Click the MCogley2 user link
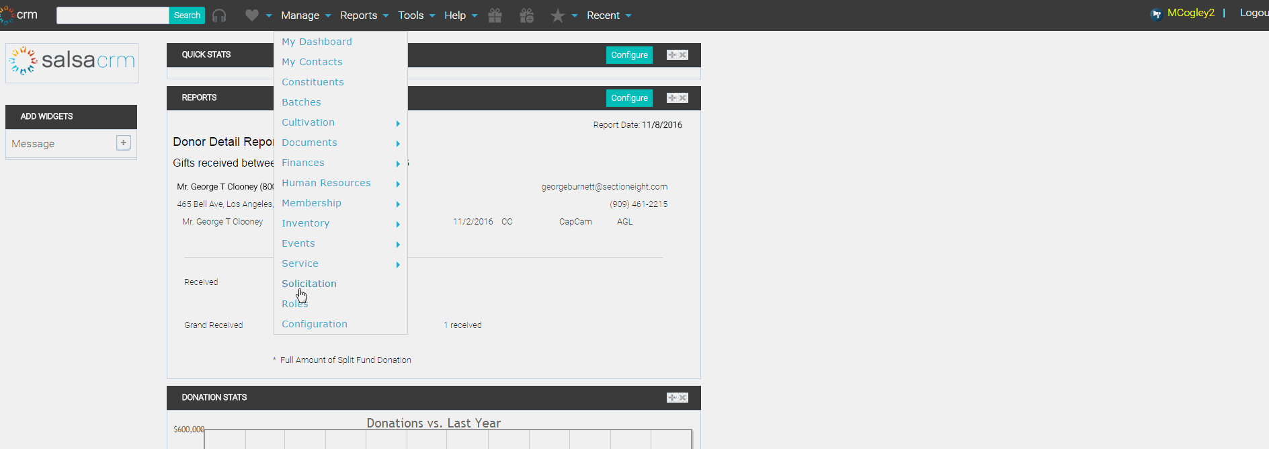This screenshot has height=449, width=1269. (1190, 13)
